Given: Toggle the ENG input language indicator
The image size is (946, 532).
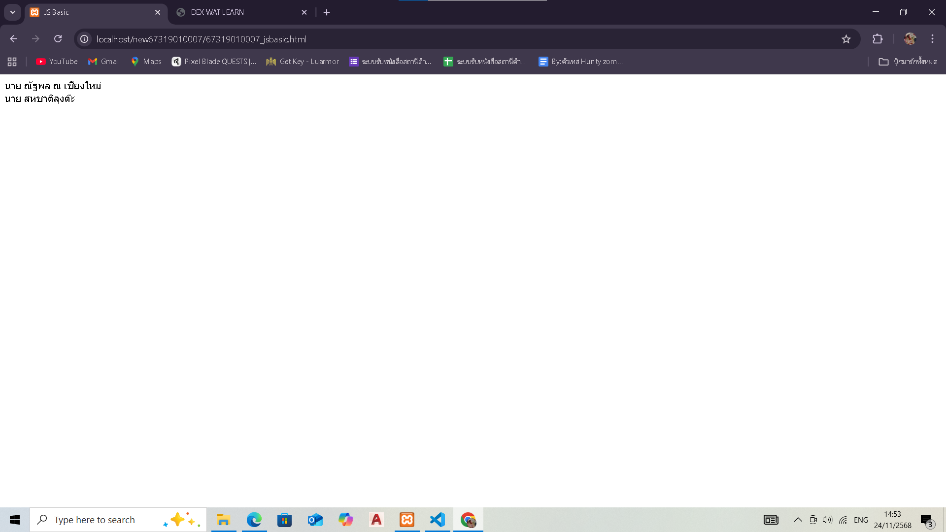Looking at the screenshot, I should pos(861,520).
